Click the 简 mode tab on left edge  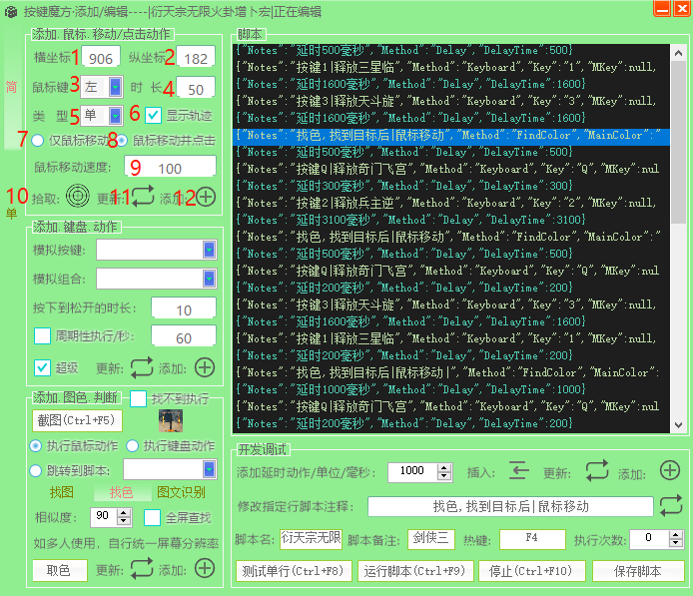[x=12, y=87]
